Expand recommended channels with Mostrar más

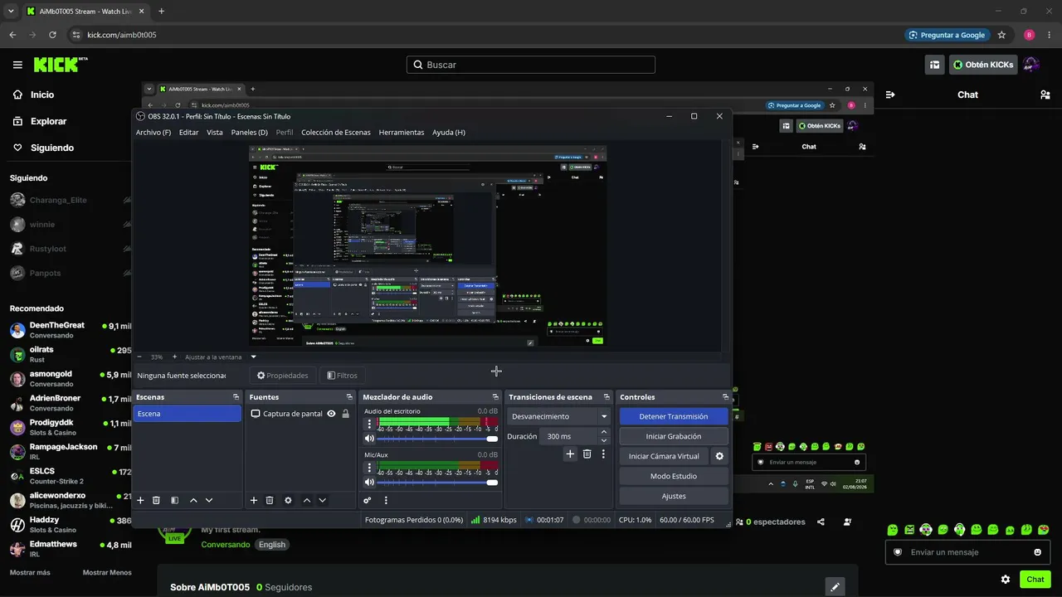[x=30, y=572]
